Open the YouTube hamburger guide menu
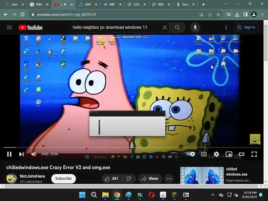268x201 pixels. [9, 27]
